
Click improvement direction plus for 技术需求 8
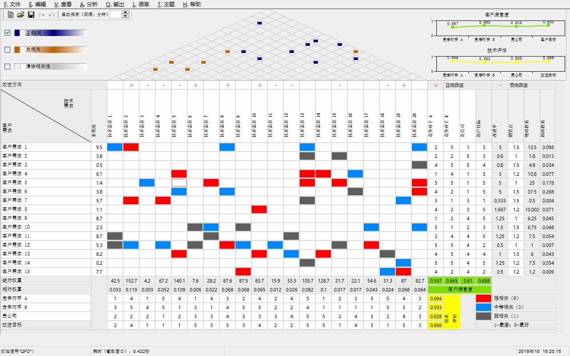227,85
